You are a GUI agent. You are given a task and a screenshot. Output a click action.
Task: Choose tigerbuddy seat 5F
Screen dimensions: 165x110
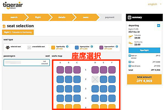click(112, 106)
